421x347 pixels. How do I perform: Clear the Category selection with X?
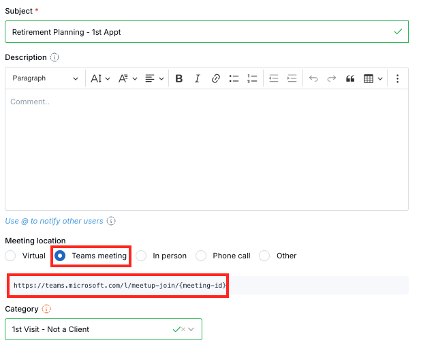tap(183, 329)
